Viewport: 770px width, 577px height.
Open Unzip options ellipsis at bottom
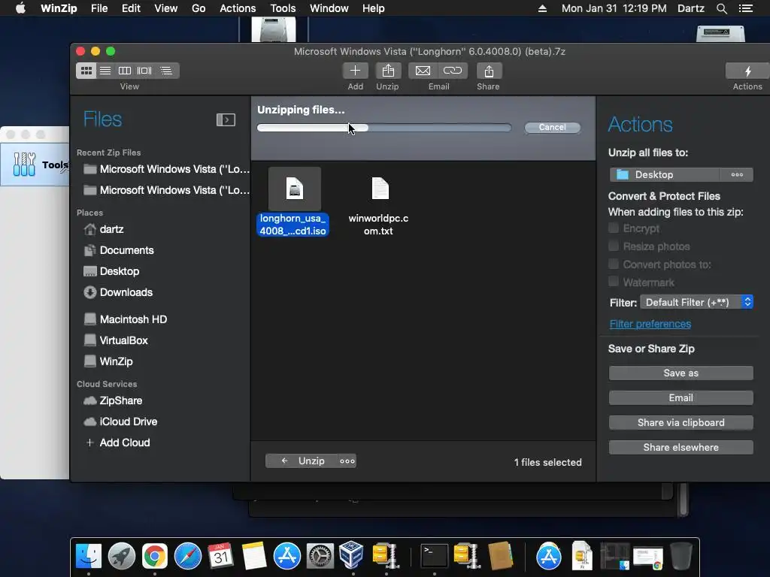[347, 461]
